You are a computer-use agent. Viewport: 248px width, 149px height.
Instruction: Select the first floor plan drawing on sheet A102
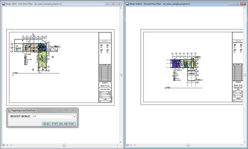pos(34,54)
